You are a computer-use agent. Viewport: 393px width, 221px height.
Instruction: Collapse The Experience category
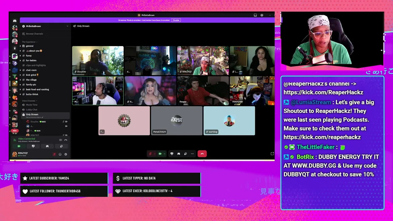pyautogui.click(x=29, y=42)
